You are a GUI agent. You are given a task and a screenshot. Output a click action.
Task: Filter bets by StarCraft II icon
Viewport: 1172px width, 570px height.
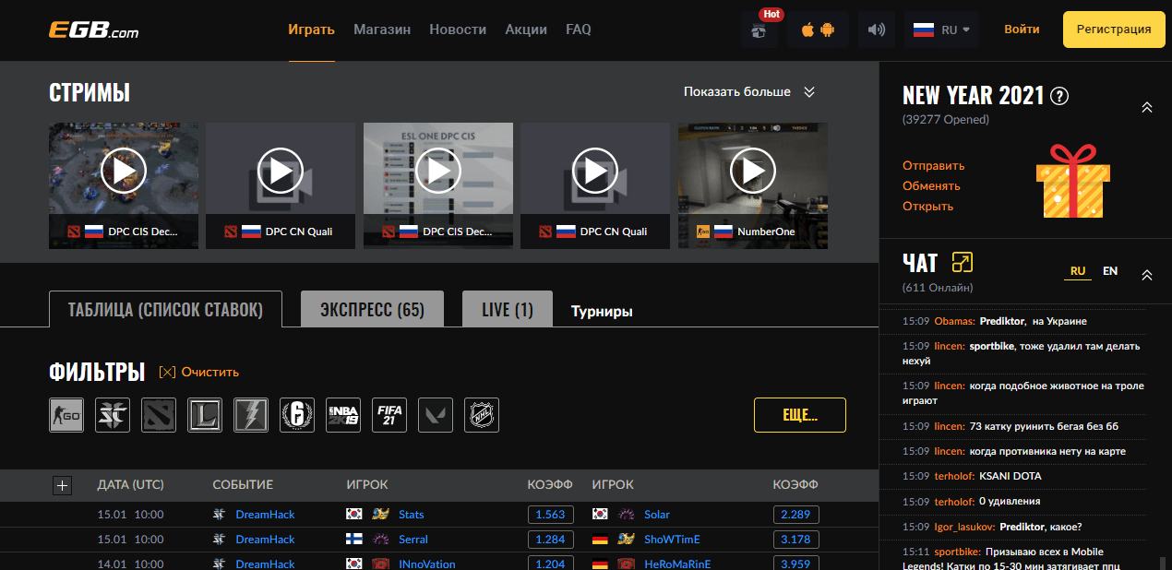[x=113, y=415]
